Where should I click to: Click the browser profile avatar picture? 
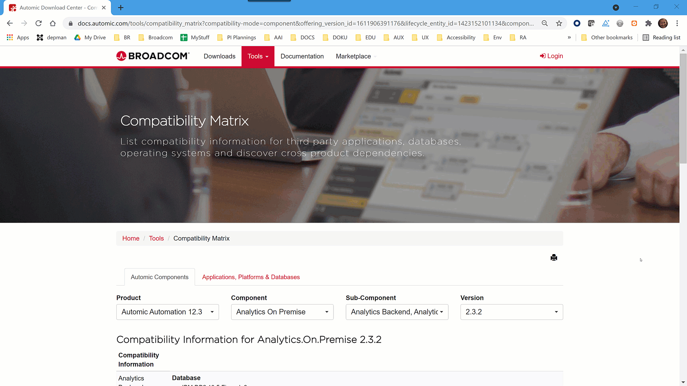(x=663, y=23)
